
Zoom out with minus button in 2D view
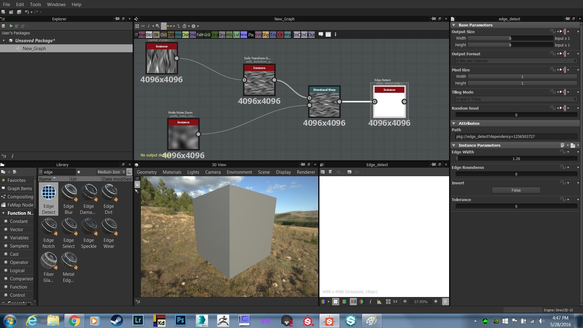405,302
